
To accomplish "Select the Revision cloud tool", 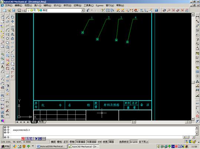I will (7, 43).
